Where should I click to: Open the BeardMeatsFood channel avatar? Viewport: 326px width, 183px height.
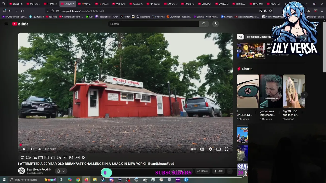[22, 171]
